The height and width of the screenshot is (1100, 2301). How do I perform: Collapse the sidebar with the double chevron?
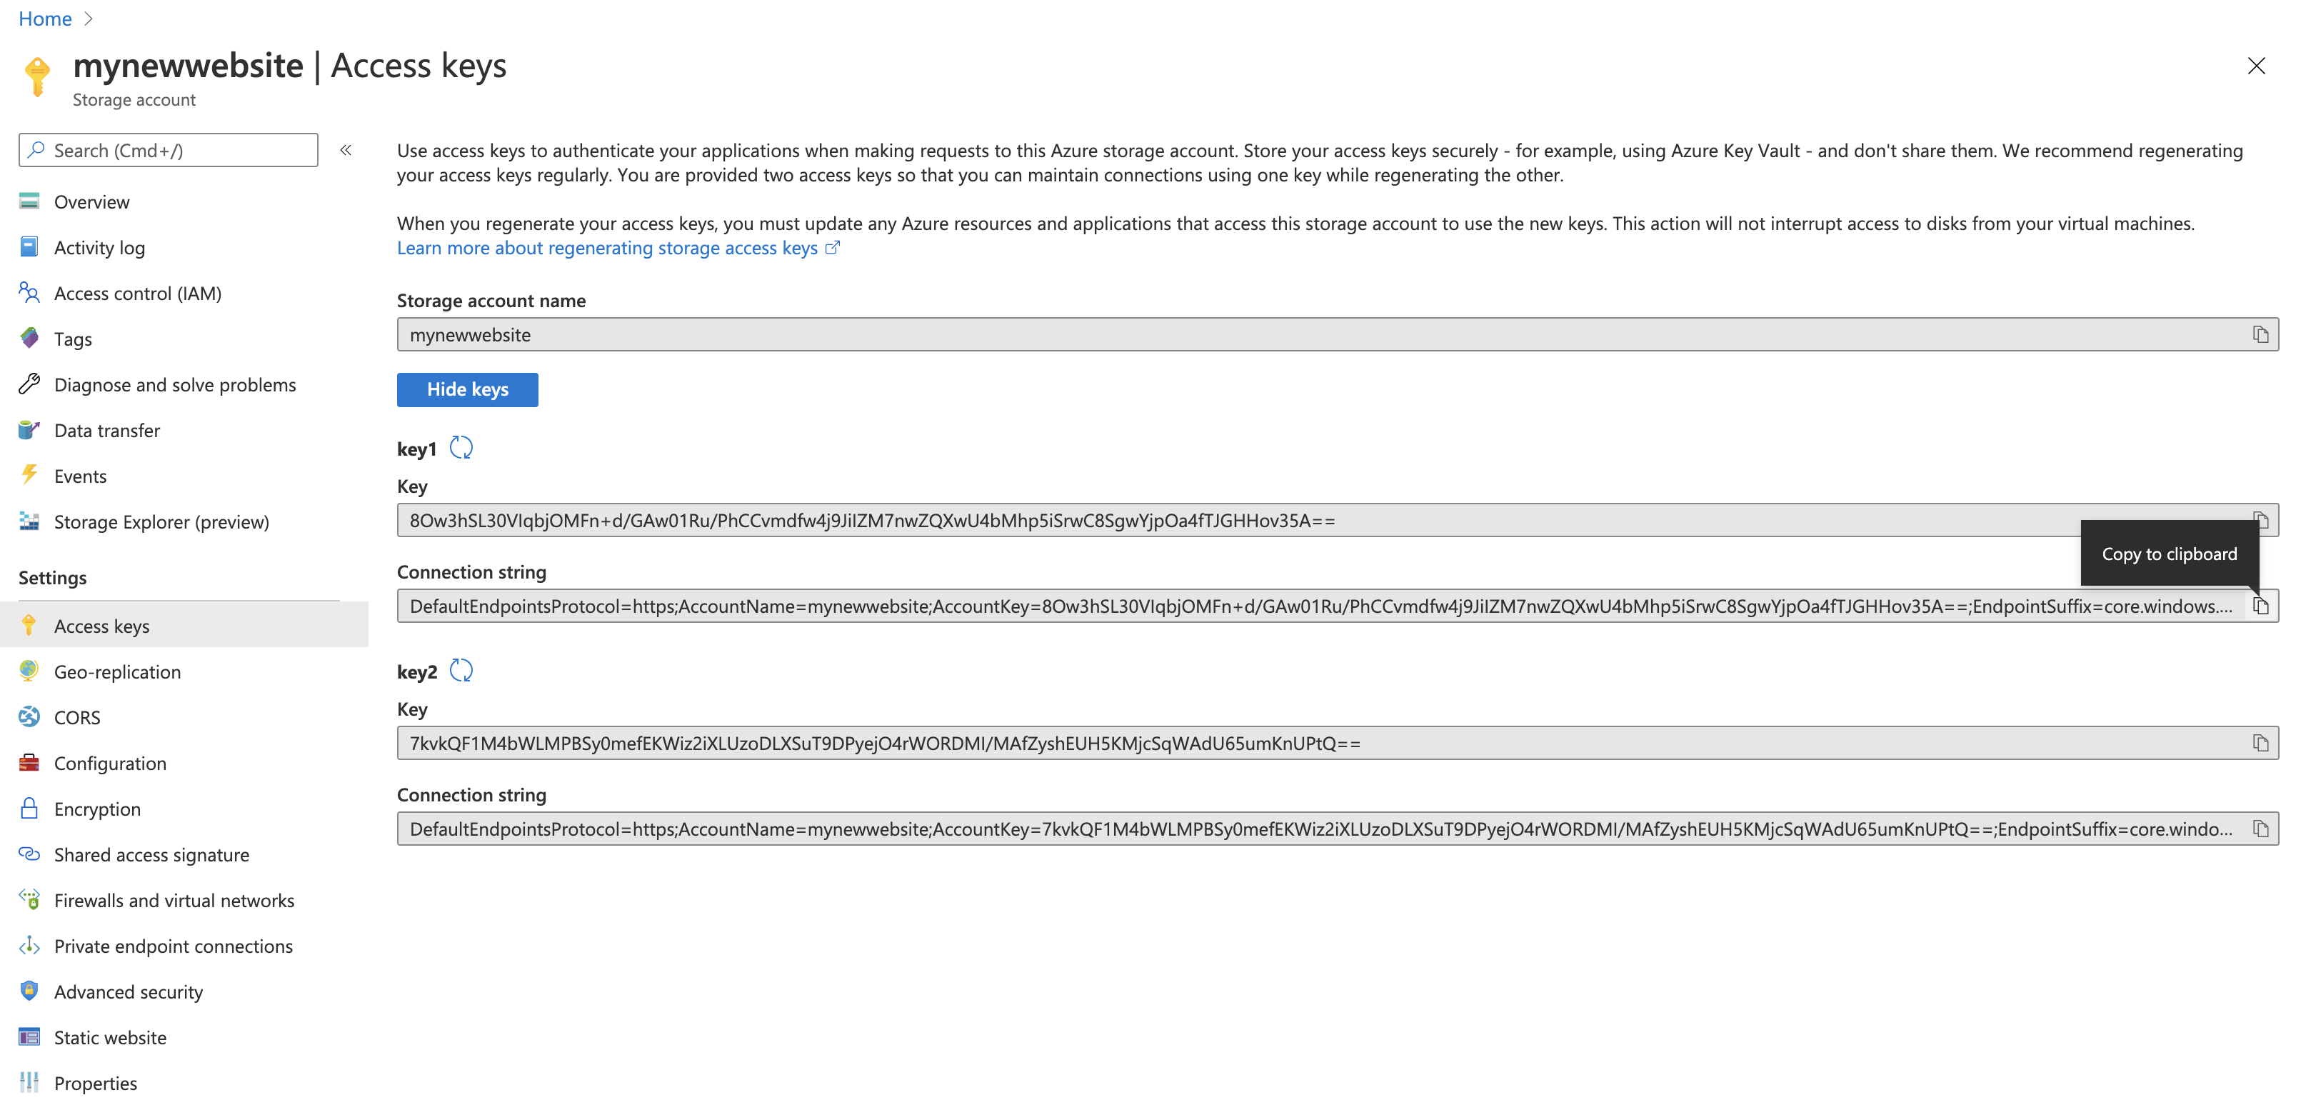[x=346, y=150]
